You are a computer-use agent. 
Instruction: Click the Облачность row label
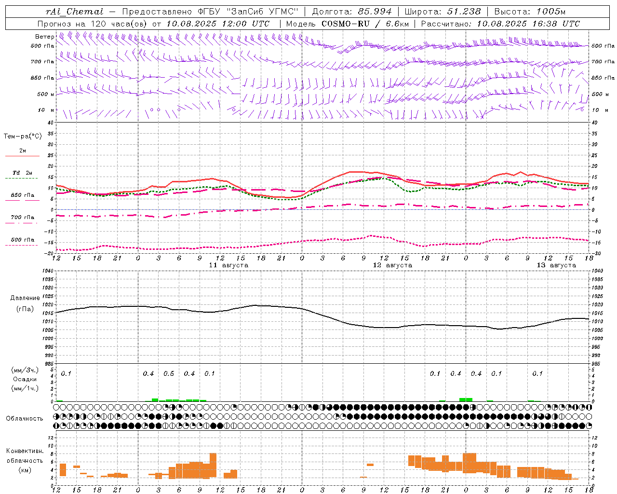tap(25, 419)
